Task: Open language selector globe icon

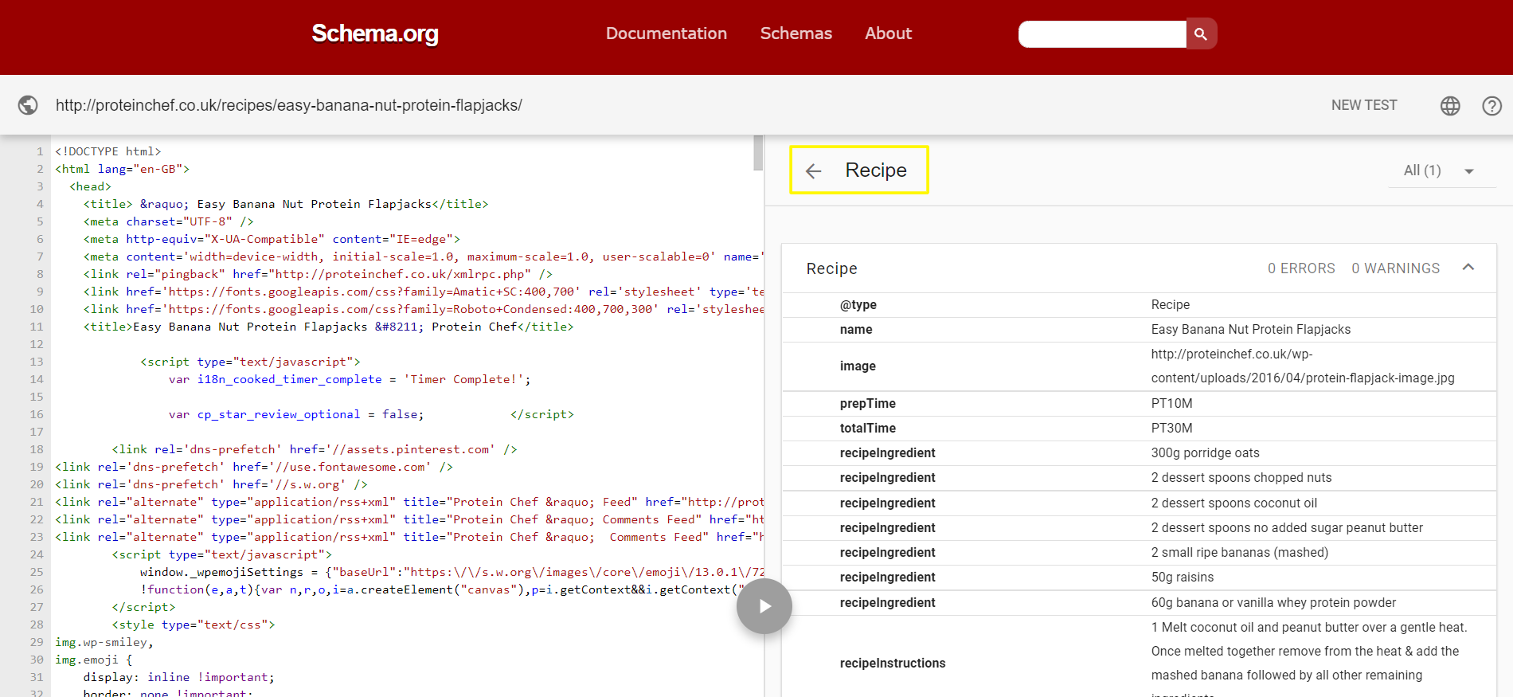Action: pos(1450,105)
